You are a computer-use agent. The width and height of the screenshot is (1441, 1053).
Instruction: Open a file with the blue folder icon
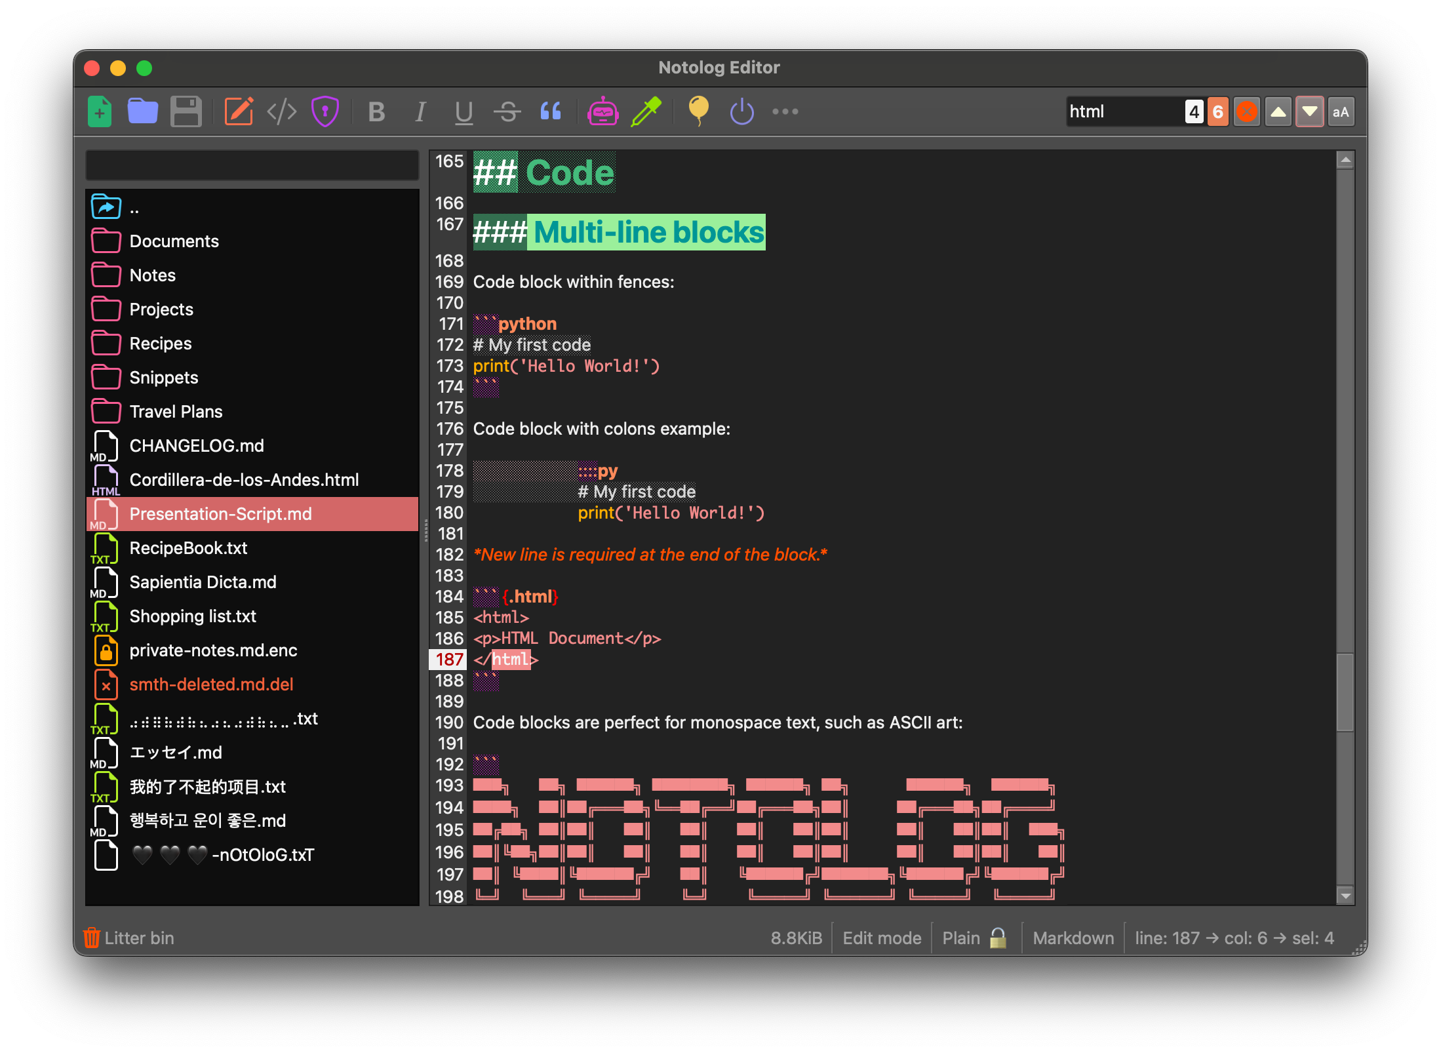(x=143, y=111)
